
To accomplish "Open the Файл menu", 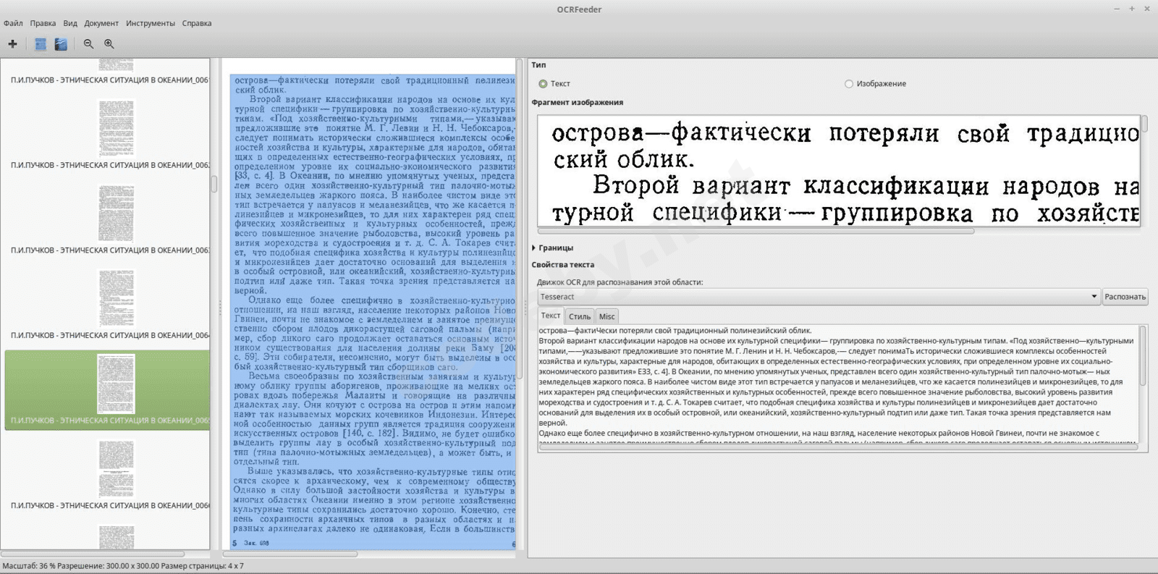I will point(13,23).
